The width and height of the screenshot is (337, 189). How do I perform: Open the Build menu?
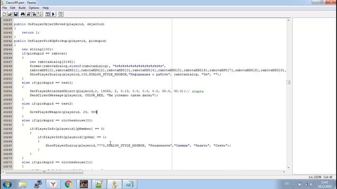(22, 8)
